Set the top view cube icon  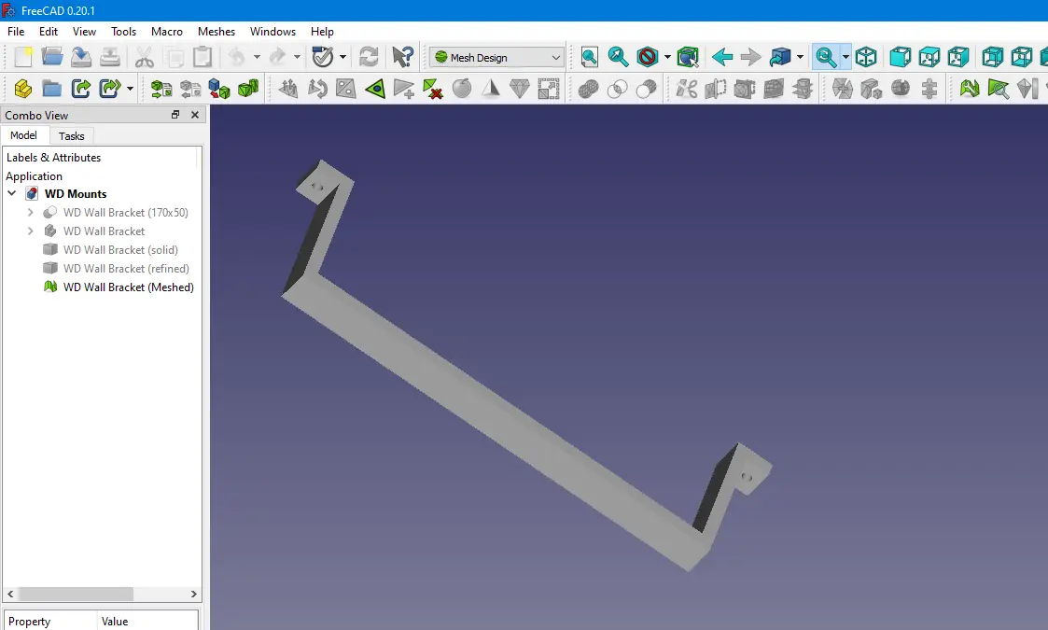[929, 58]
